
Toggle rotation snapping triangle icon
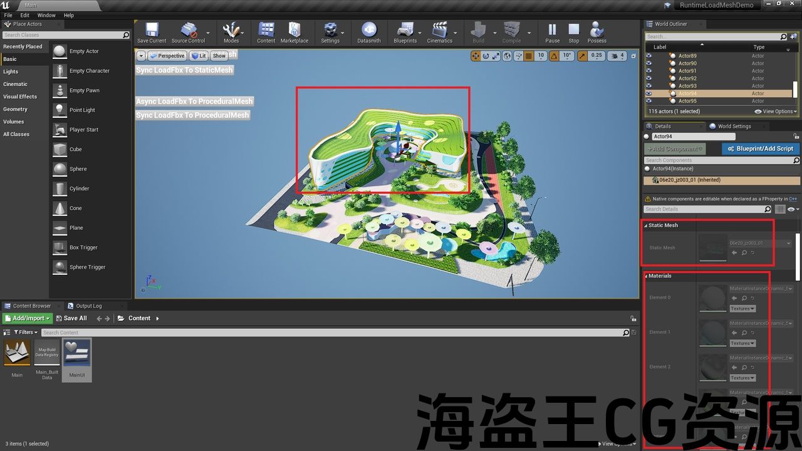click(555, 56)
